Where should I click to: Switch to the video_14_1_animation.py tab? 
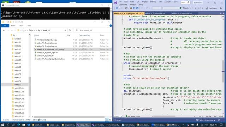(182, 13)
